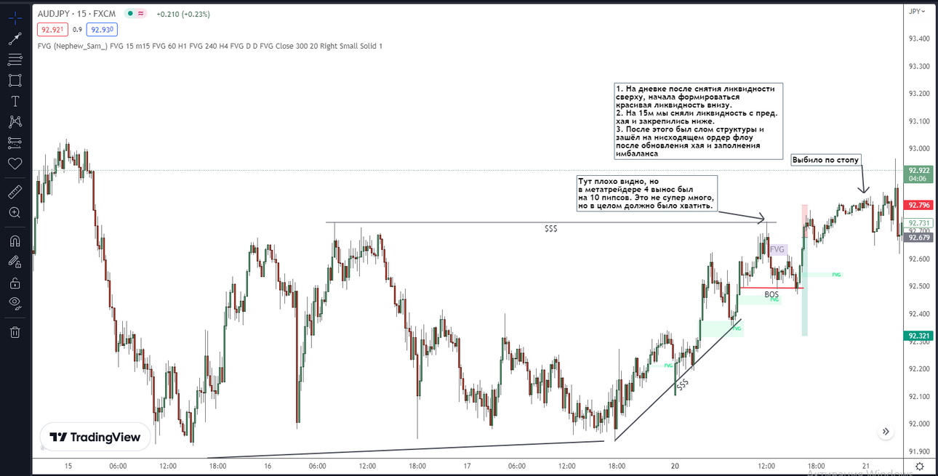This screenshot has height=476, width=938.
Task: Select the 'Тут плохо видно' annotation note
Action: coord(646,194)
